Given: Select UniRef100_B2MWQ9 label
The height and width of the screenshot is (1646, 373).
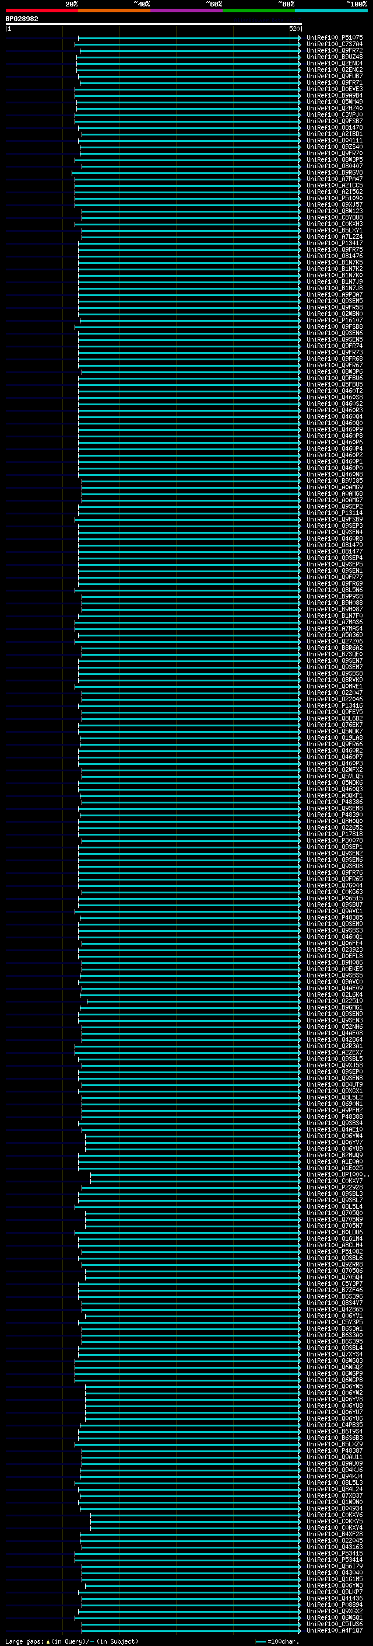Looking at the screenshot, I should (334, 1156).
